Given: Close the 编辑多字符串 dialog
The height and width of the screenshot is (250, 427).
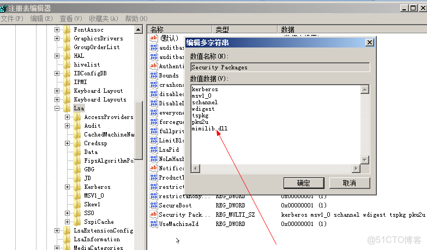Looking at the screenshot, I should tap(370, 43).
